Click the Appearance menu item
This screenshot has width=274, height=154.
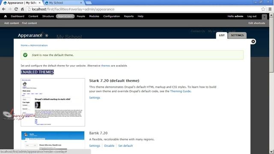pos(65,16)
